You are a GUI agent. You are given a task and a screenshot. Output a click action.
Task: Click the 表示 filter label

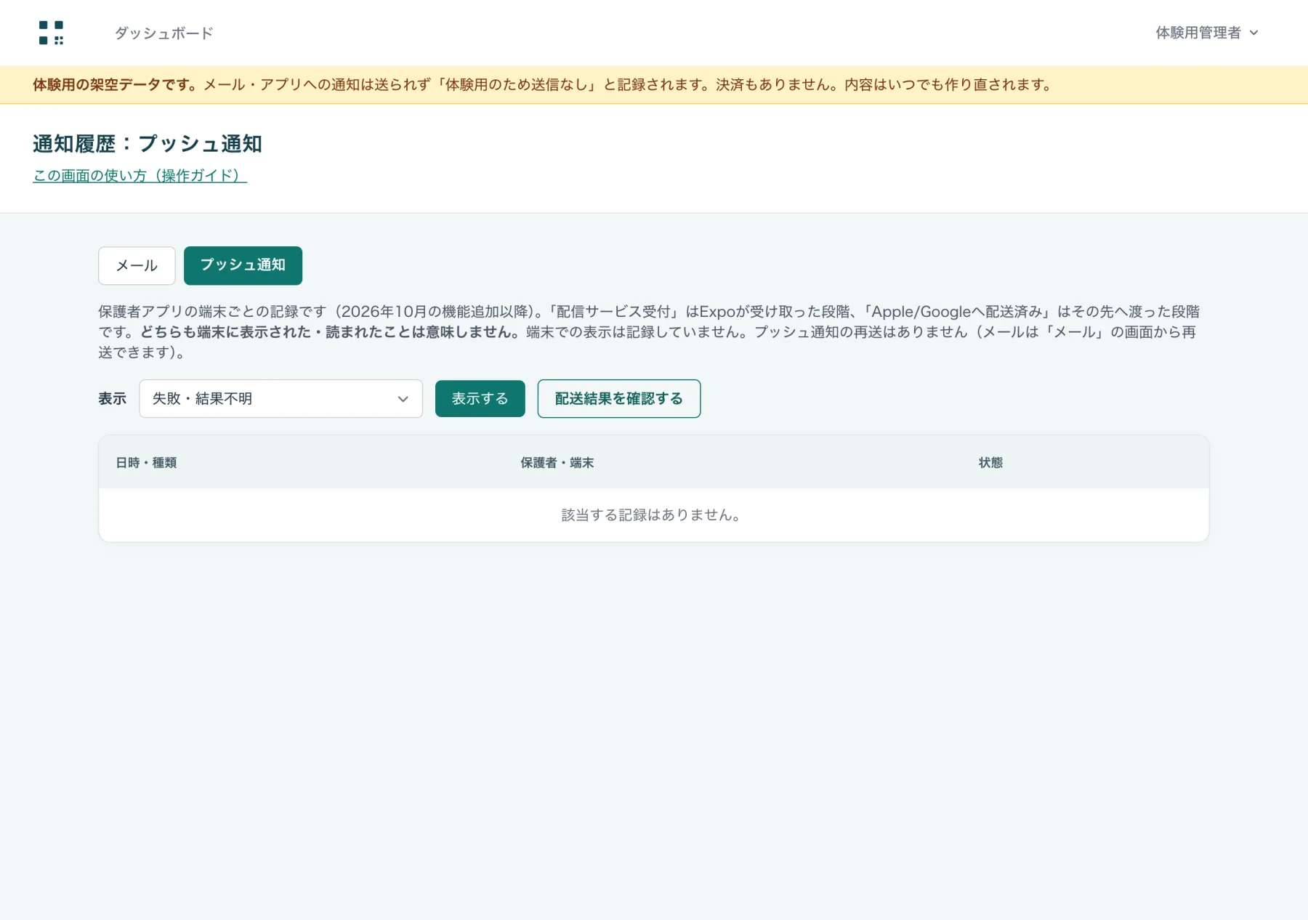(113, 398)
